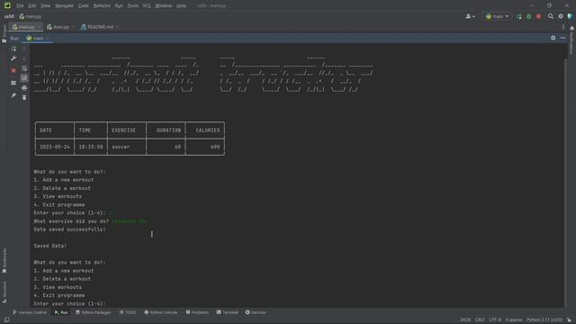Open the Refactor menu
Screen dimensions: 576x324
coord(102,5)
